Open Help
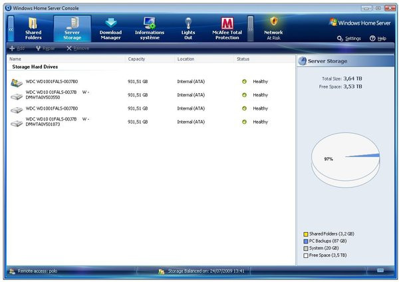399x282 pixels. tap(378, 39)
